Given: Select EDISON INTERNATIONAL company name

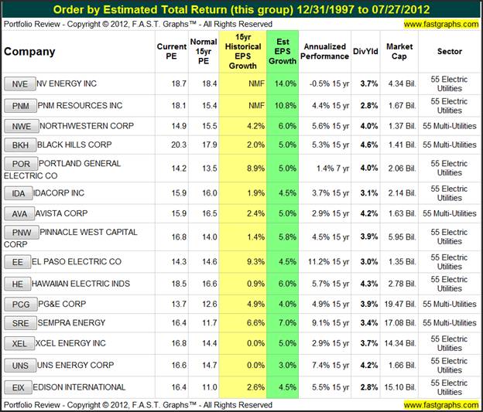Looking at the screenshot, I should point(79,387).
